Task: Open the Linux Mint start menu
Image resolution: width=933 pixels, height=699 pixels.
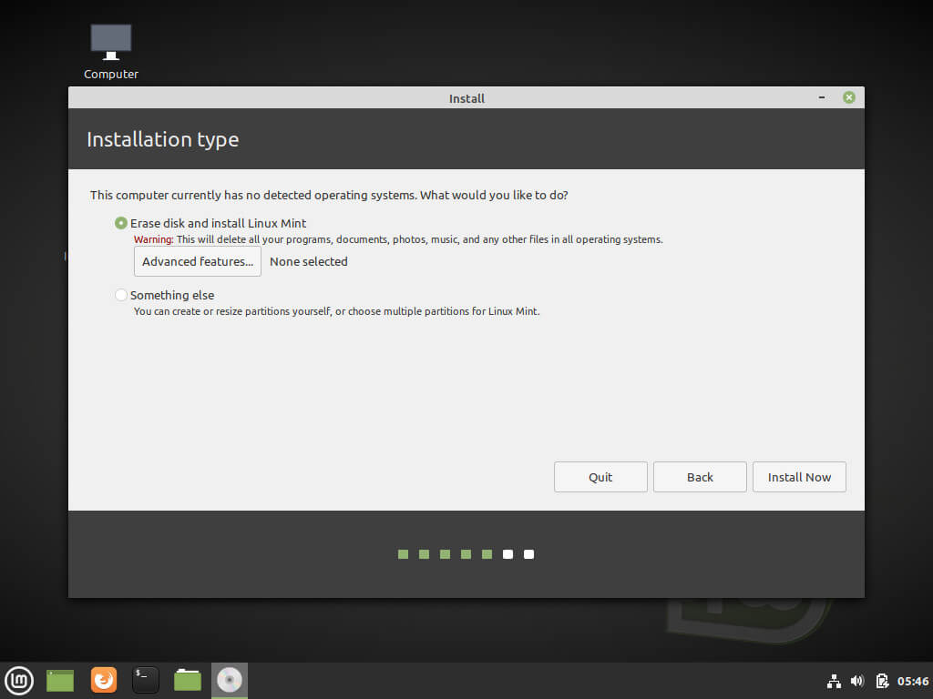Action: (x=19, y=680)
